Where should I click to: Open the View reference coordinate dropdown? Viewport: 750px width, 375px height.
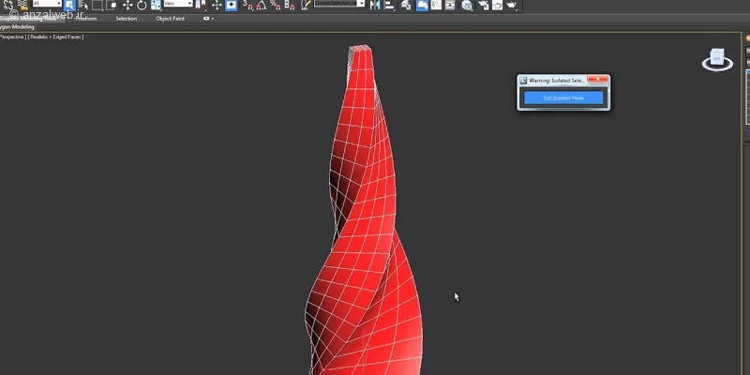pyautogui.click(x=177, y=5)
